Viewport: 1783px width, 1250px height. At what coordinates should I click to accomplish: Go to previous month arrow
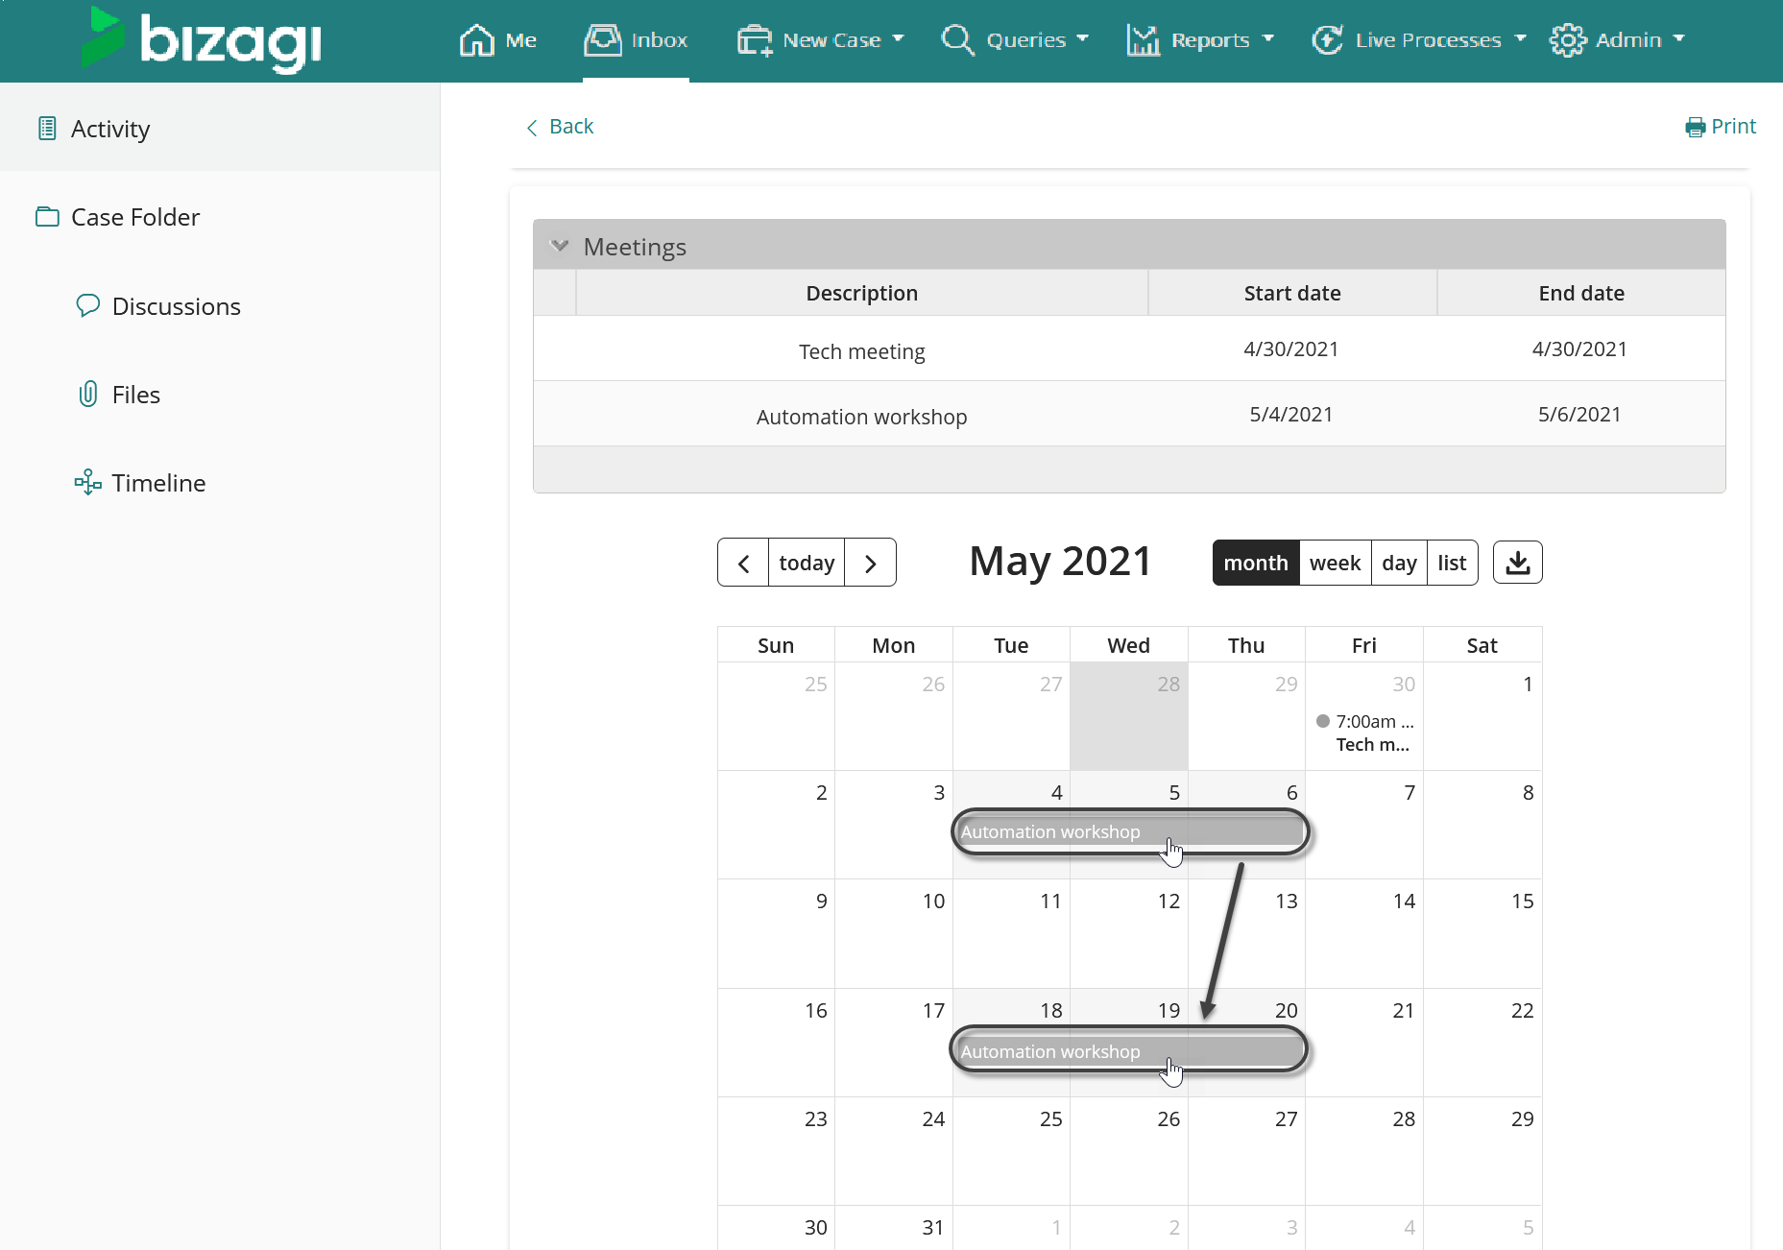(x=743, y=563)
